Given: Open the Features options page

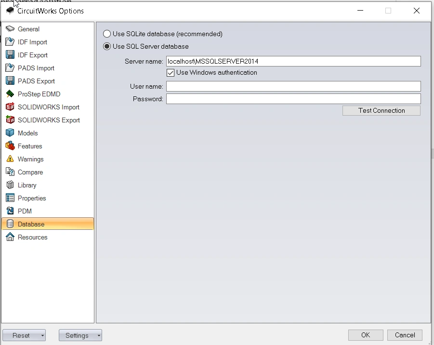Looking at the screenshot, I should pyautogui.click(x=48, y=146).
